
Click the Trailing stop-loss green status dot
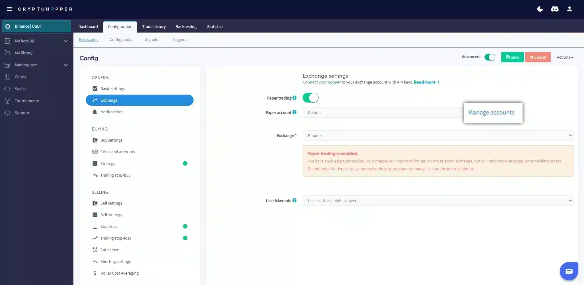tap(185, 238)
